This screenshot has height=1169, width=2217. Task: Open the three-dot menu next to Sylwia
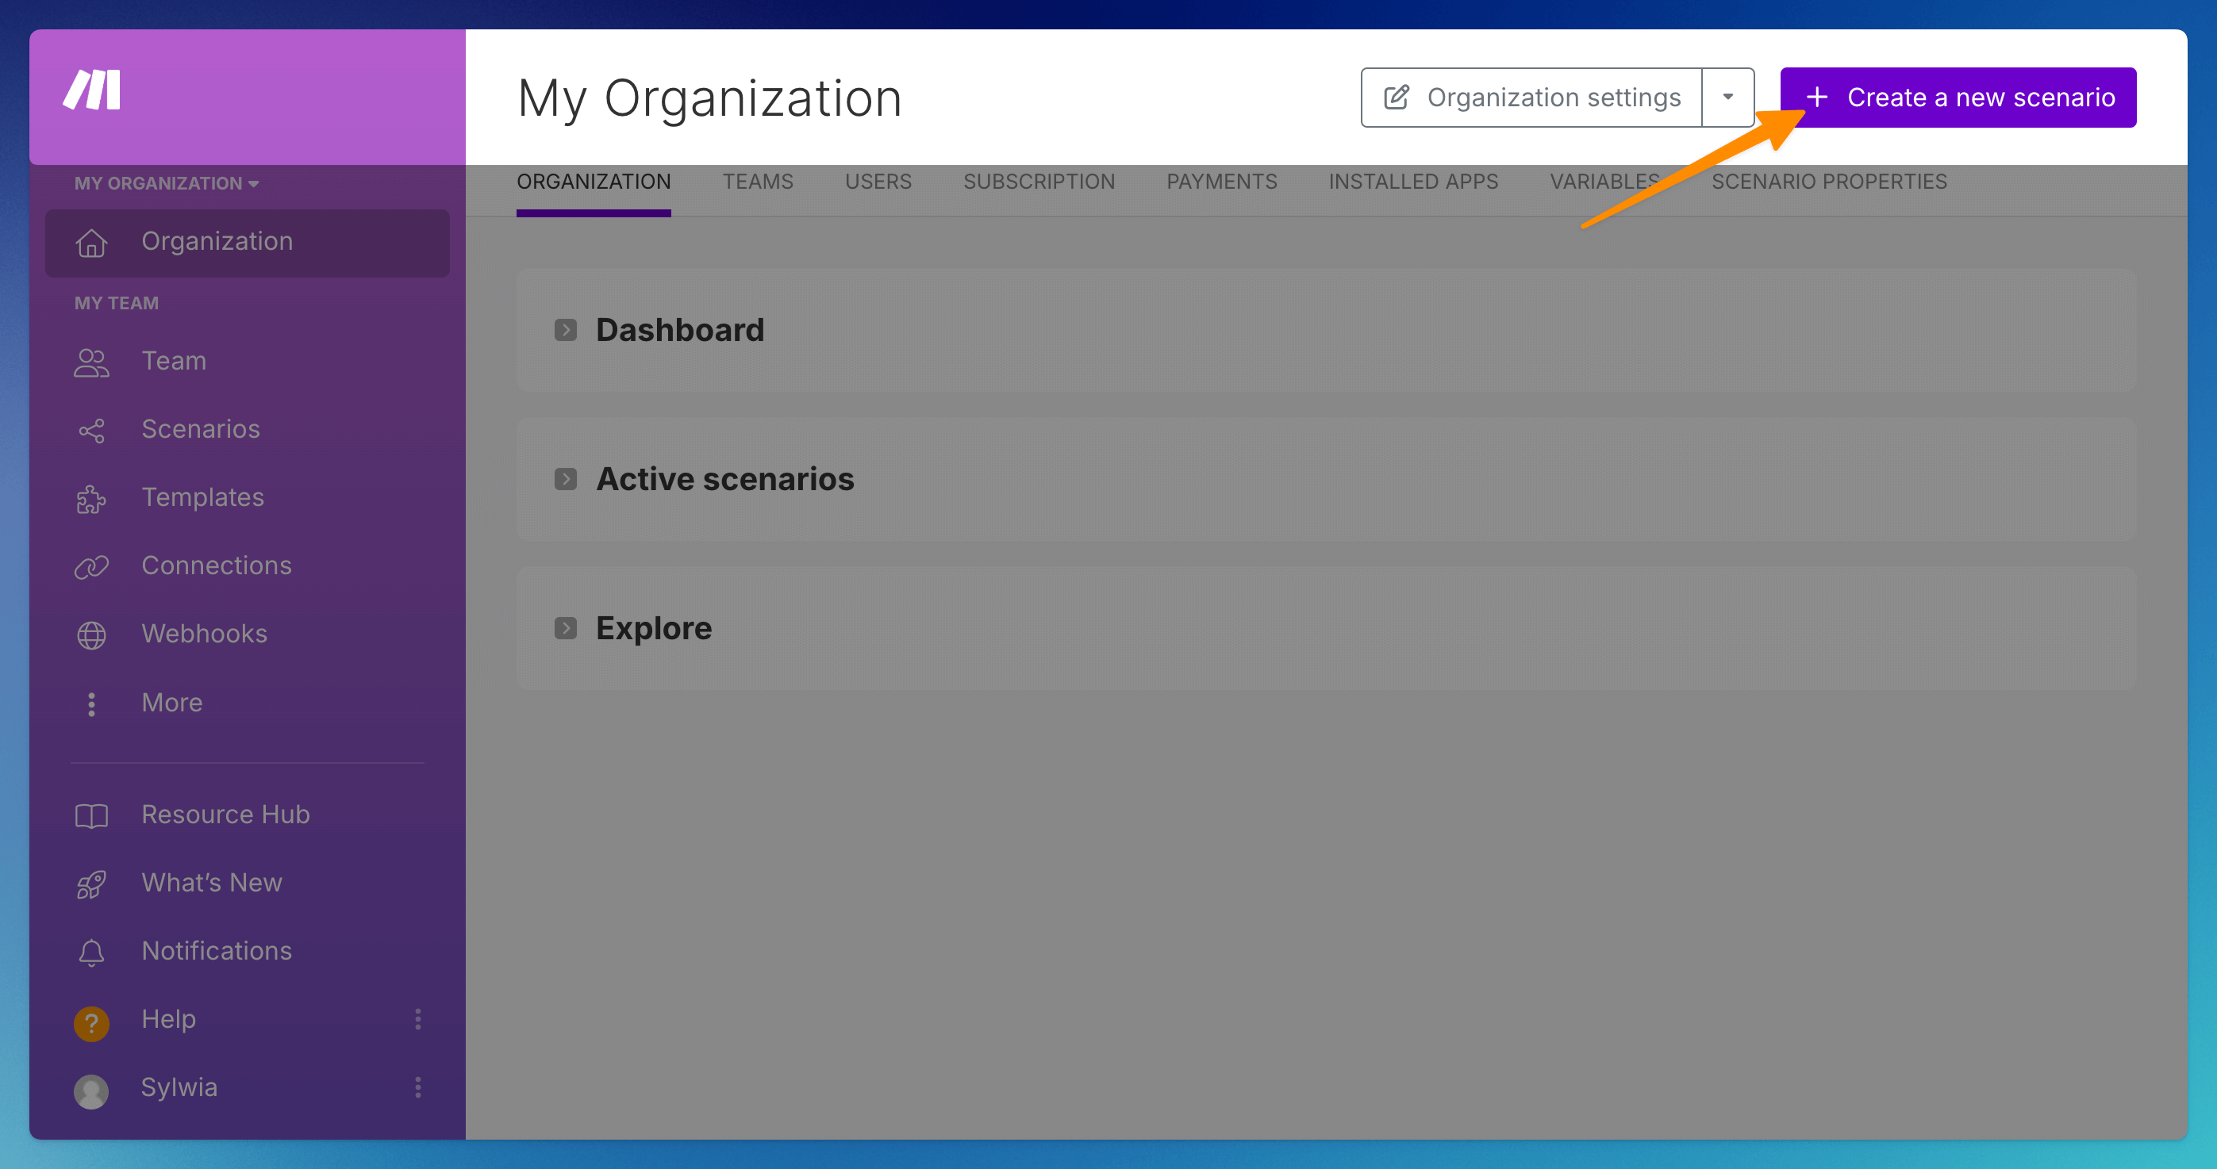pos(418,1087)
